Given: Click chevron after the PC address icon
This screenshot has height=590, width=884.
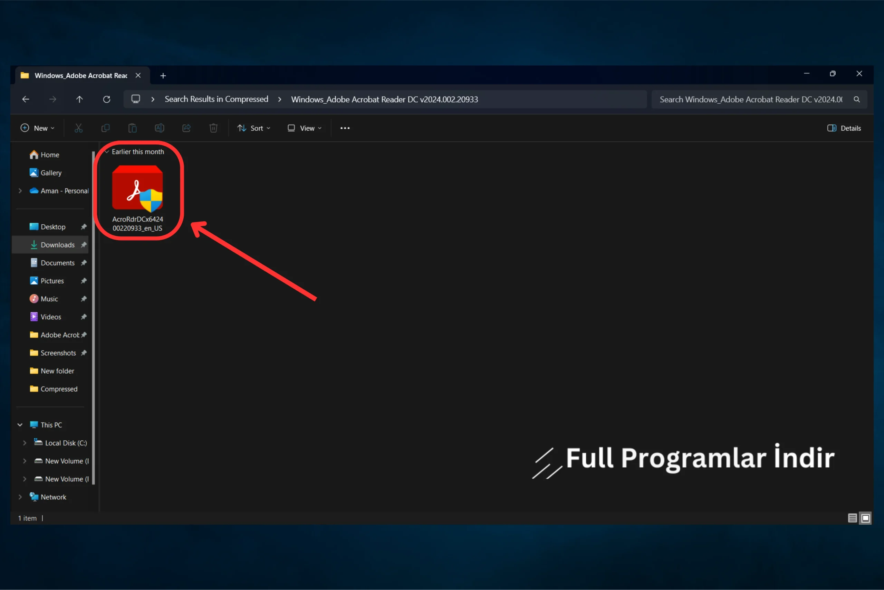Looking at the screenshot, I should [x=153, y=99].
